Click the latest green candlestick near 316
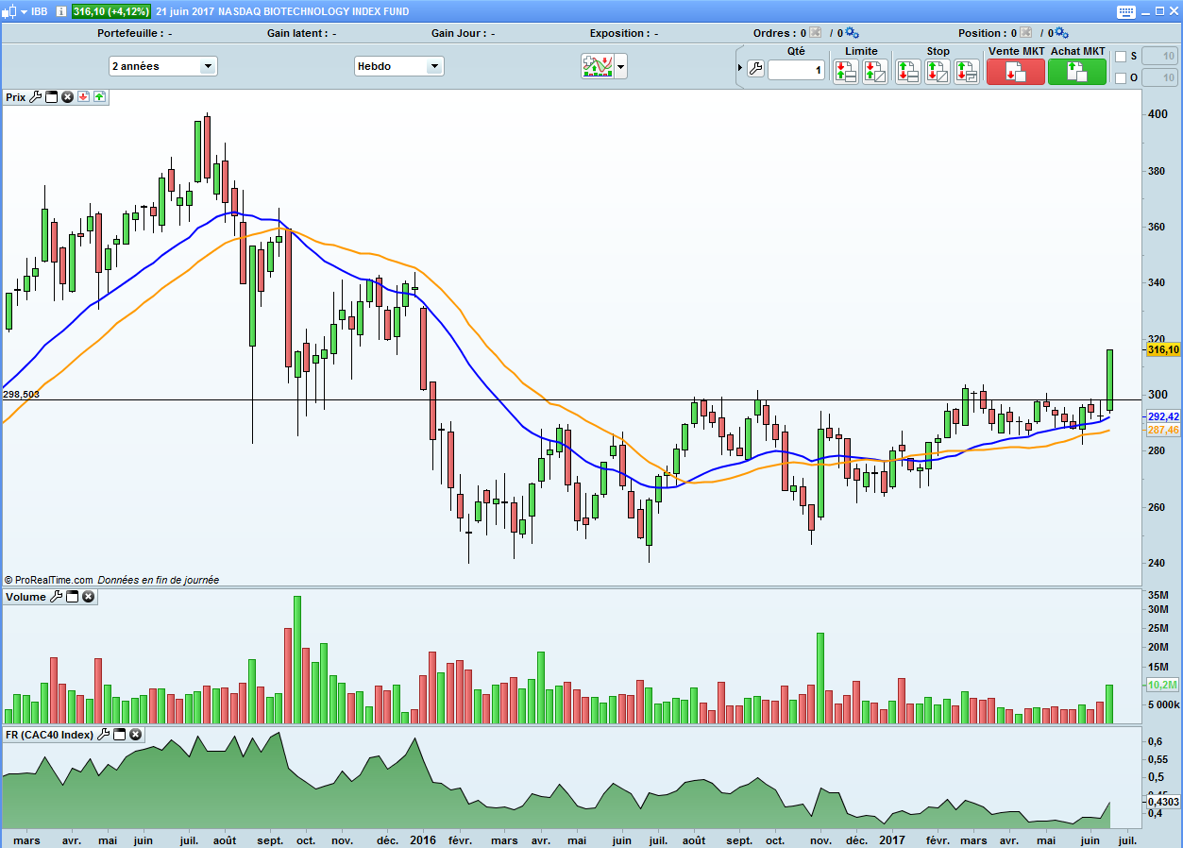1183x848 pixels. pos(1109,380)
